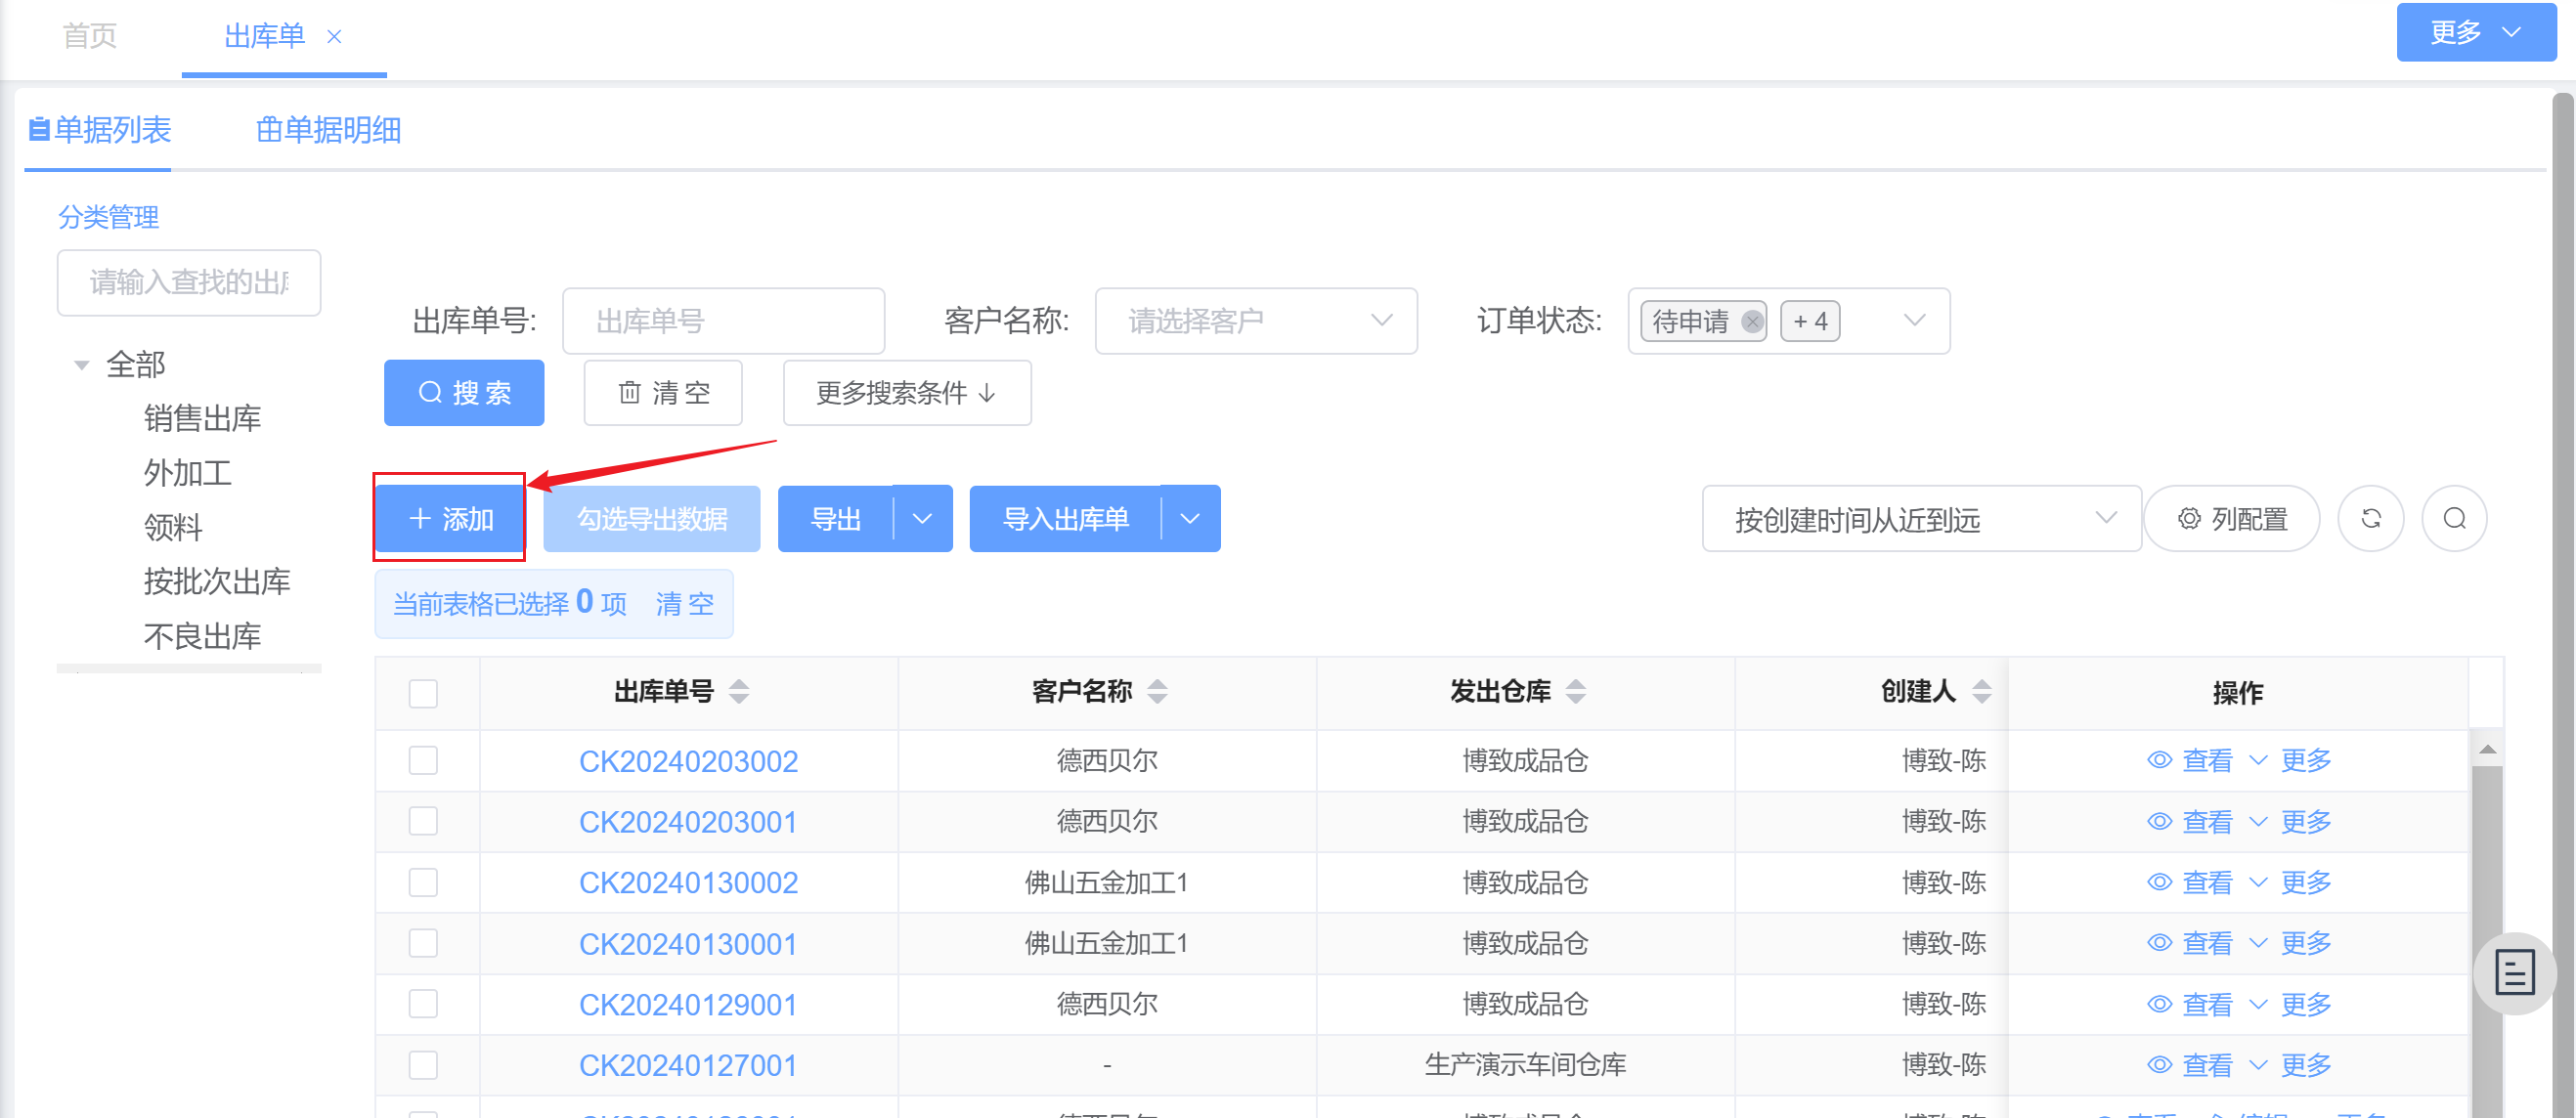This screenshot has height=1118, width=2576.
Task: Open the floating document note icon
Action: pyautogui.click(x=2514, y=972)
